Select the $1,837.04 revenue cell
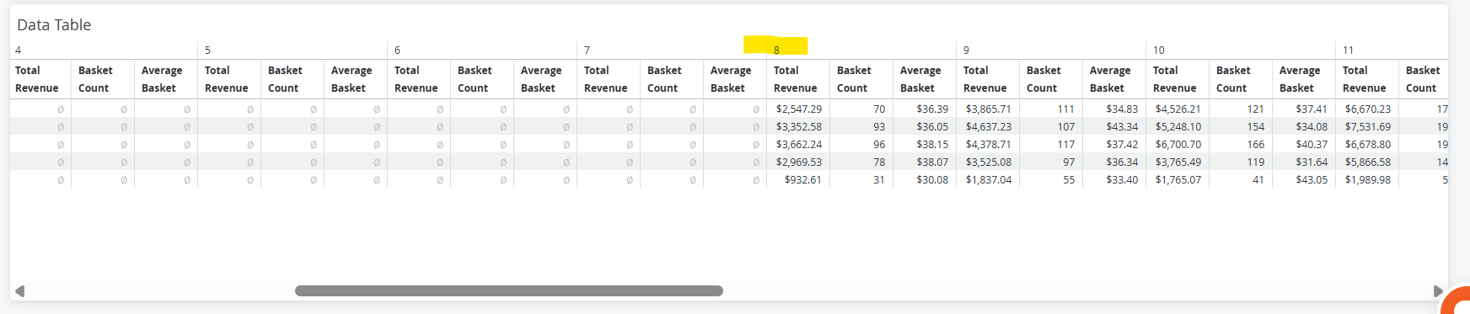 tap(988, 179)
